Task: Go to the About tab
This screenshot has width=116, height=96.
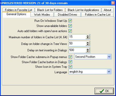Action: tap(107, 10)
